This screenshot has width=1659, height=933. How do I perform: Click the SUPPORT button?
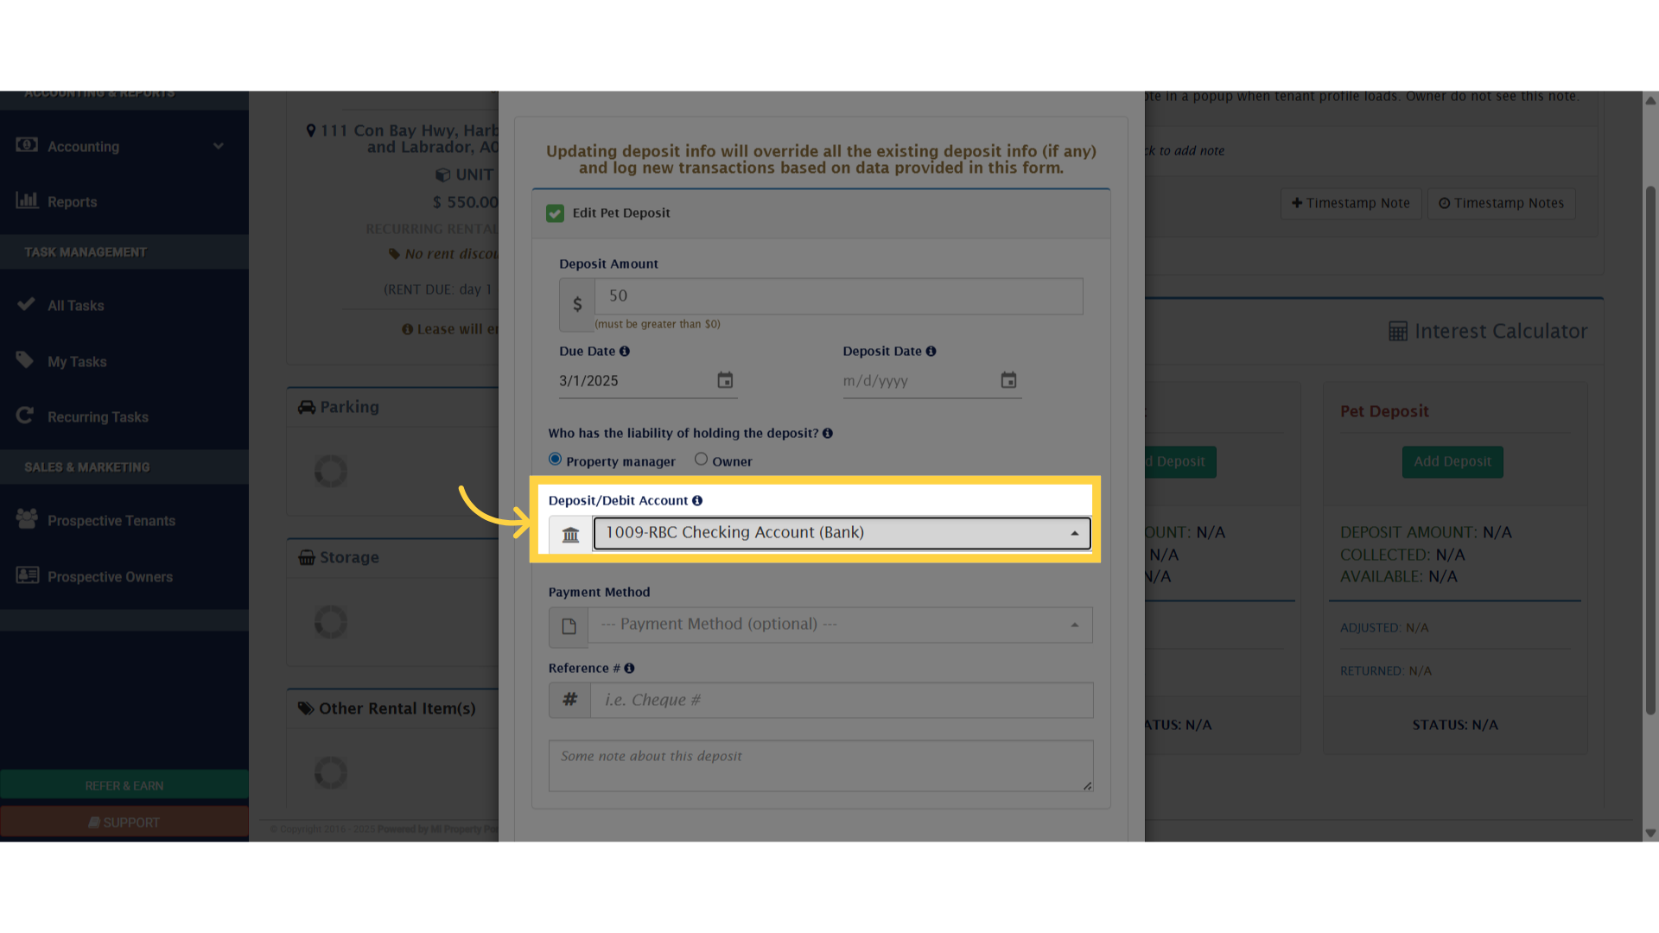coord(124,822)
